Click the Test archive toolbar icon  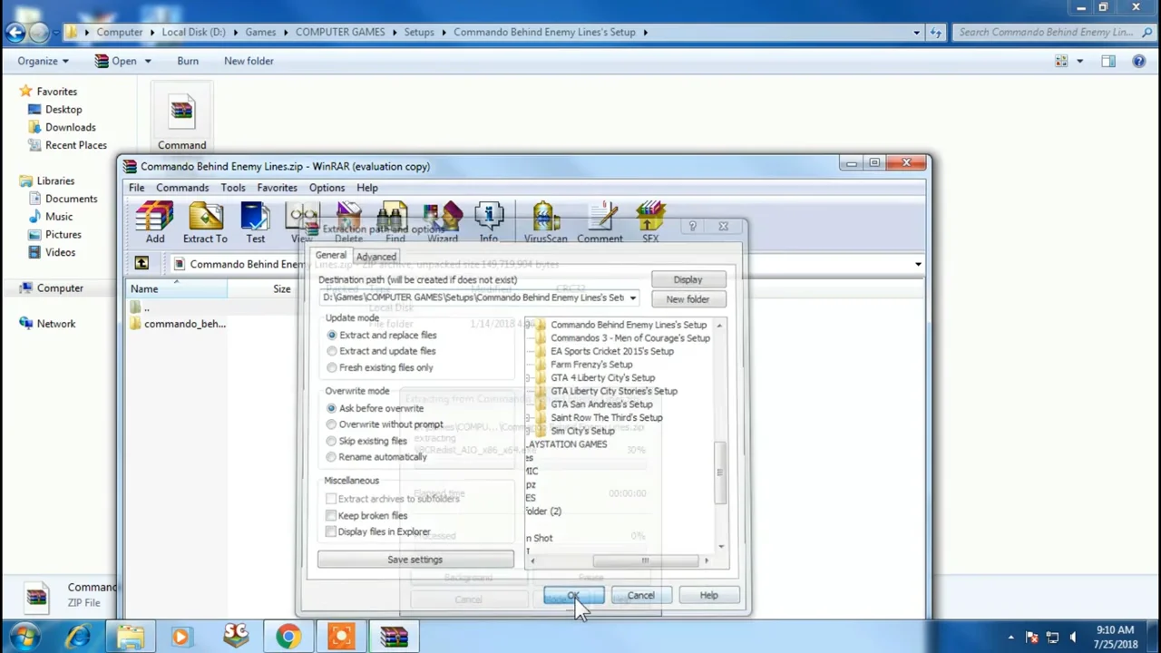[256, 223]
